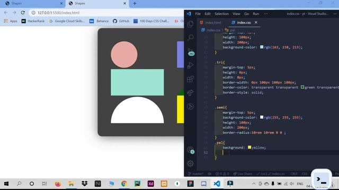Screen dimensions: 339x190
Task: Open the HackerRank bookmark
Action: point(33,21)
